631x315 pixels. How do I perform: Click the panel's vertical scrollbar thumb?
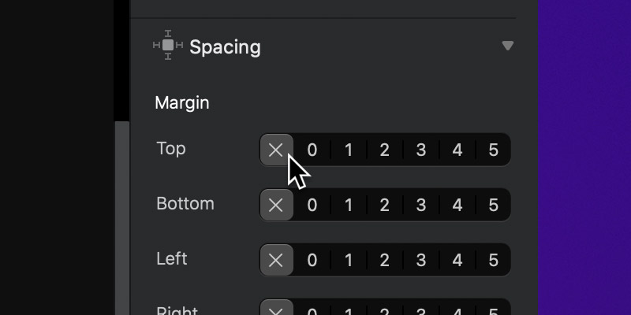coord(122,218)
